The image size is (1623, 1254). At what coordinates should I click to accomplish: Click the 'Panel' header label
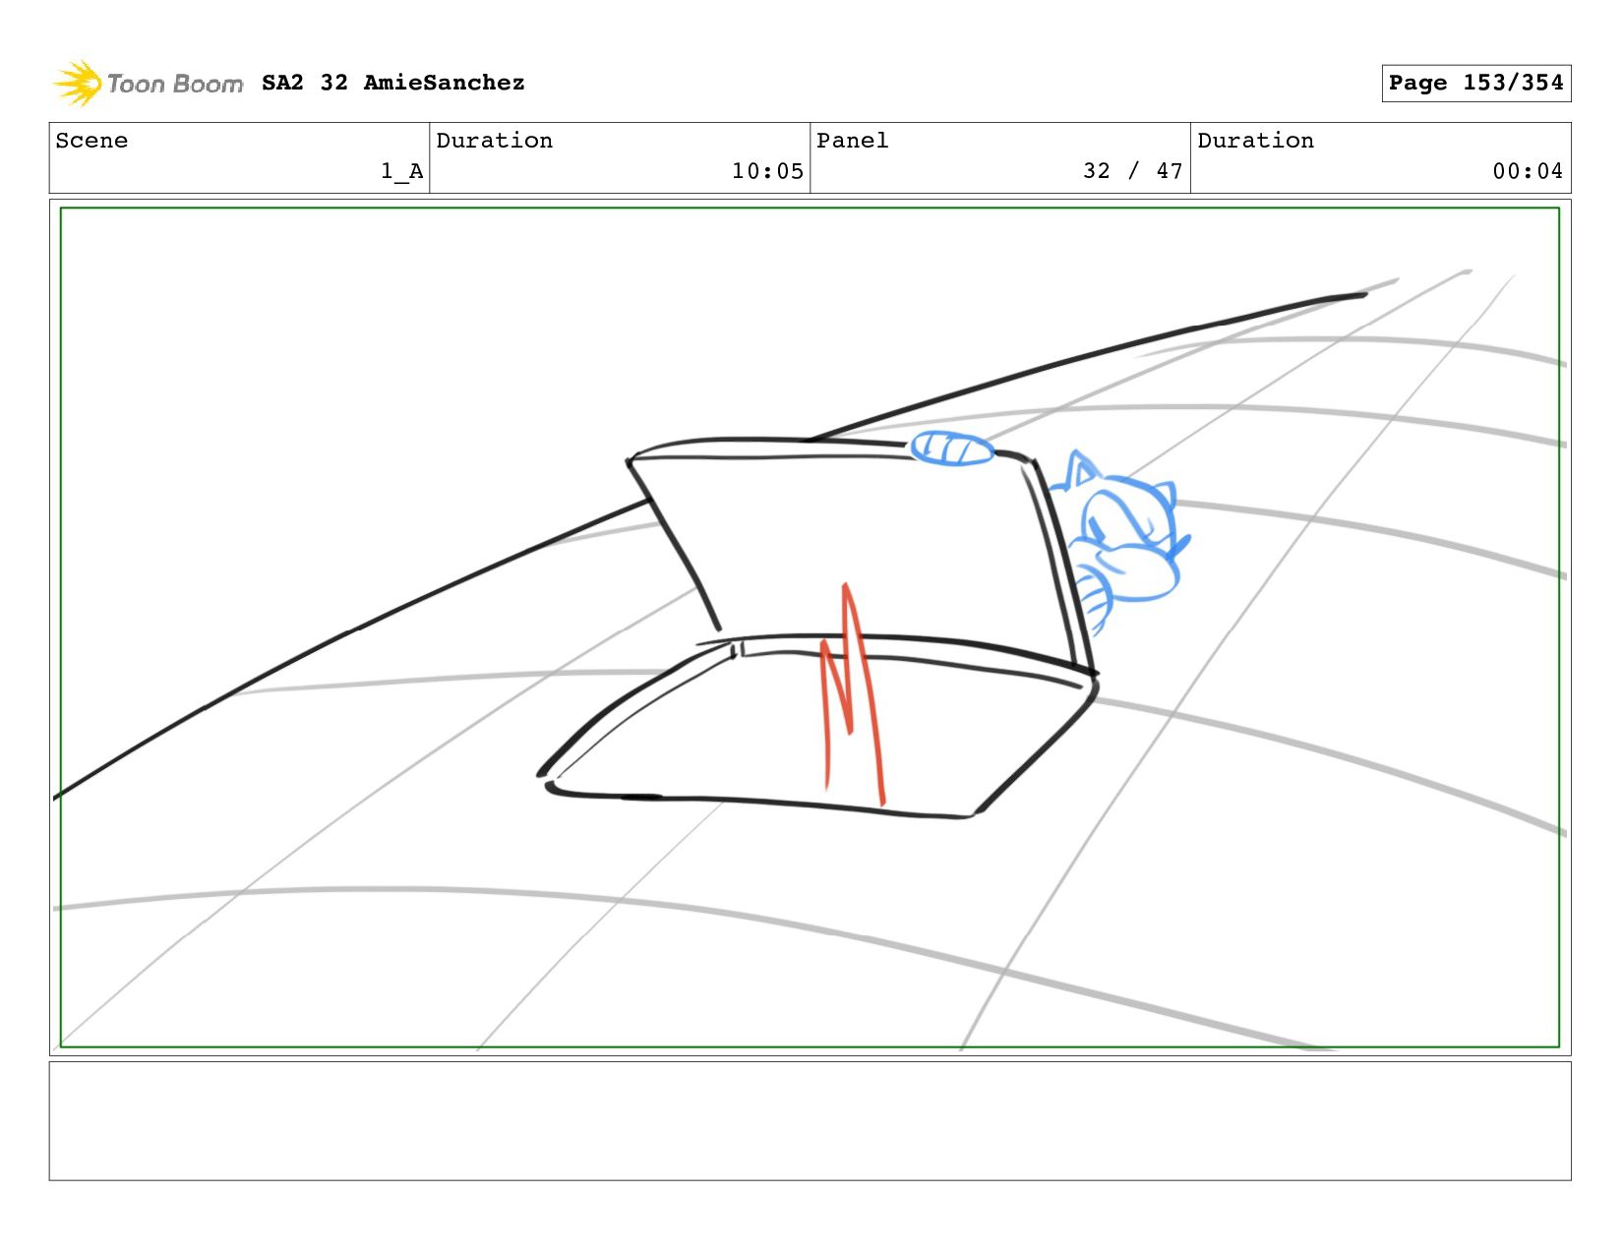click(x=852, y=141)
